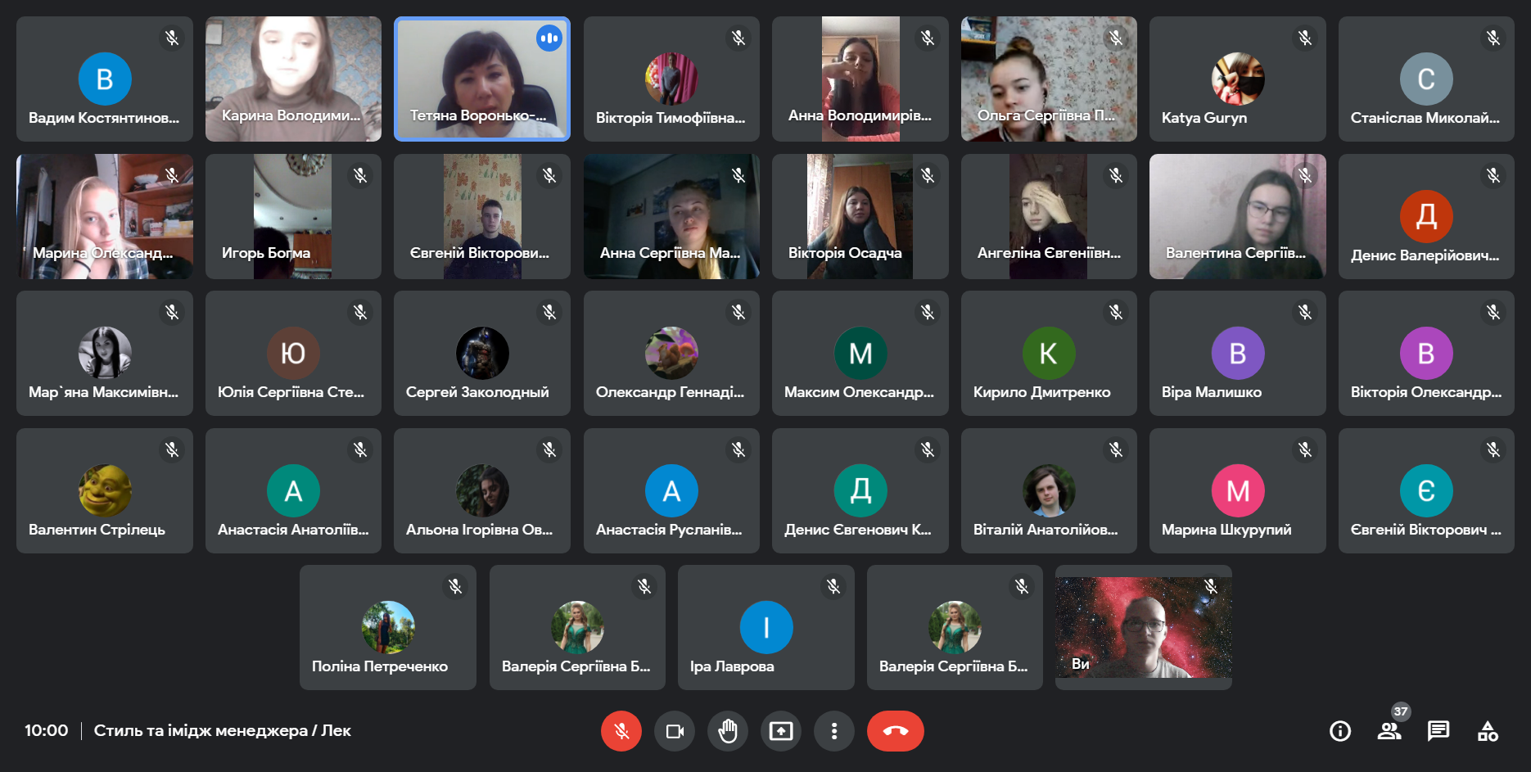Click the speaking indicator on Тетяна Воронько tile
1531x772 pixels.
coord(549,38)
